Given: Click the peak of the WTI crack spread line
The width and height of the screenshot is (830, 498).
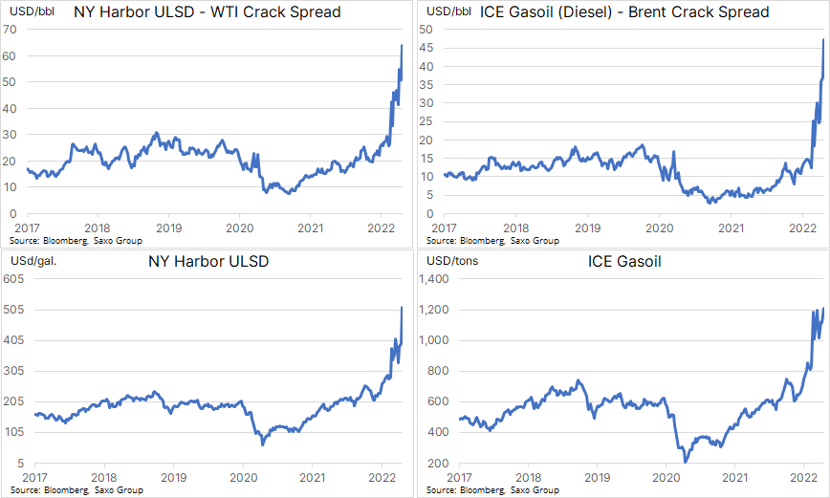Looking at the screenshot, I should 402,46.
